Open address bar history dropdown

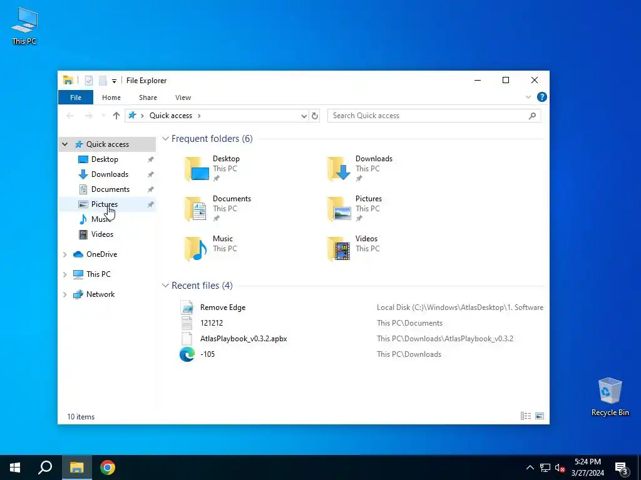tap(304, 116)
